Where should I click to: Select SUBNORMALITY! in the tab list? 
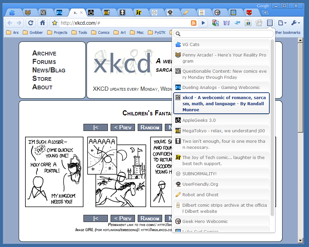pos(221,174)
